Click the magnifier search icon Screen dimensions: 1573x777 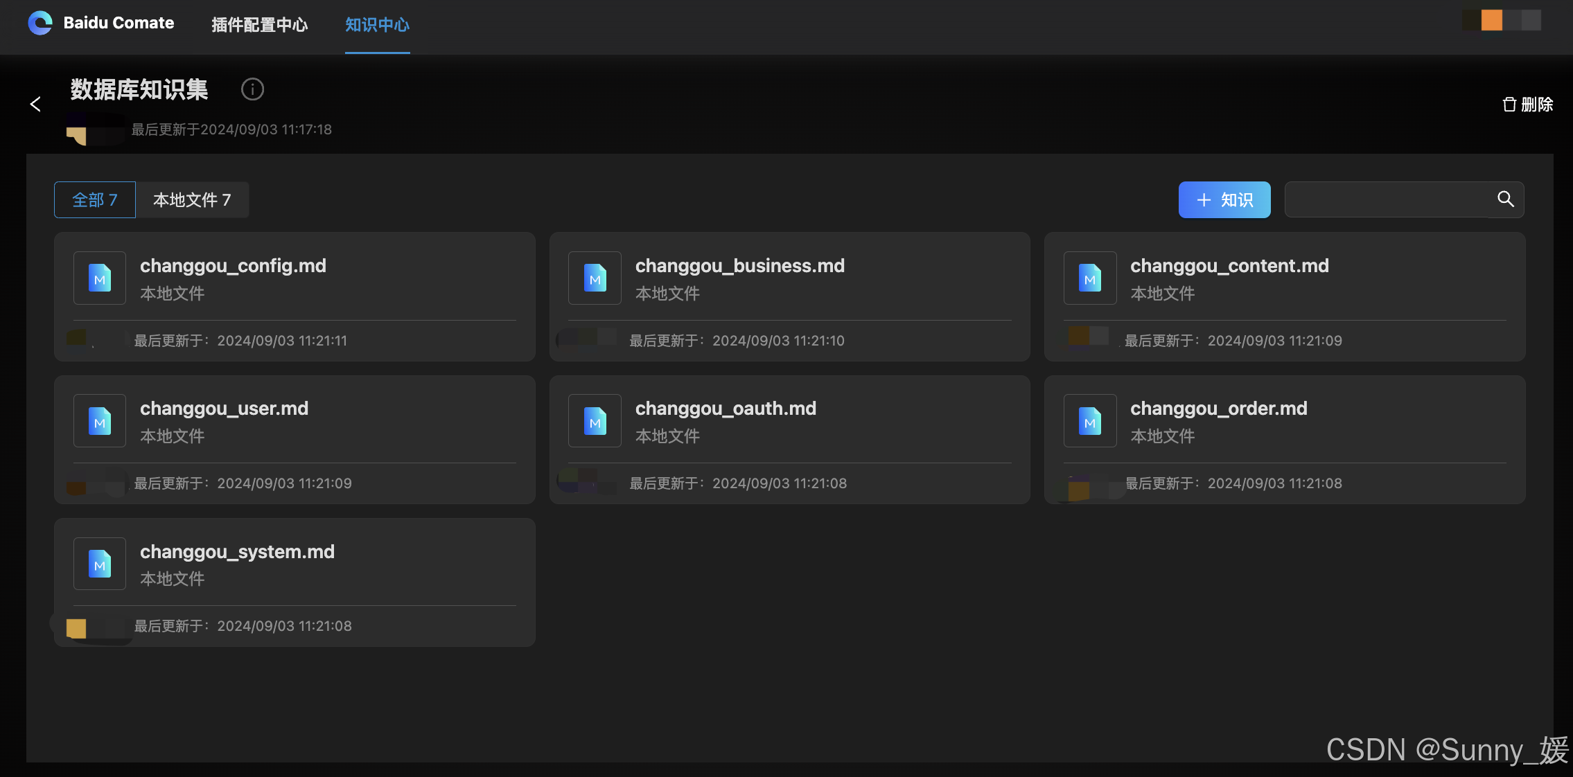pos(1505,199)
